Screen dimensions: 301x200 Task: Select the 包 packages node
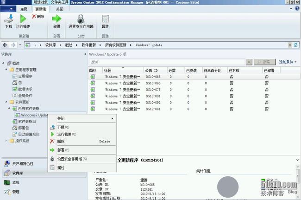pyautogui.click(x=20, y=83)
